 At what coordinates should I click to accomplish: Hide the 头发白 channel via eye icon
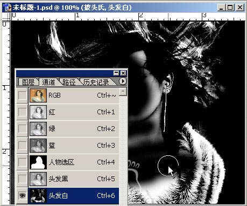click(x=22, y=195)
